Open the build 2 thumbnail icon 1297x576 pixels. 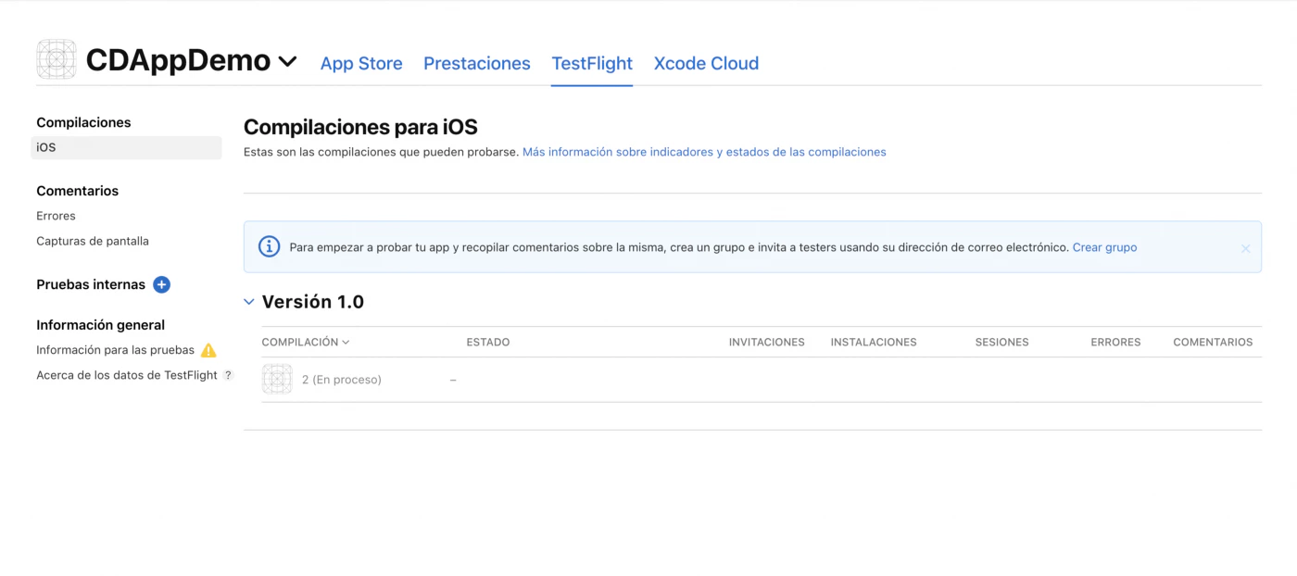[x=277, y=379]
